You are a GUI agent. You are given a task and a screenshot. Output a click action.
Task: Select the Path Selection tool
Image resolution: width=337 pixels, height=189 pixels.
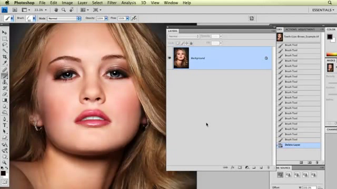point(4,131)
